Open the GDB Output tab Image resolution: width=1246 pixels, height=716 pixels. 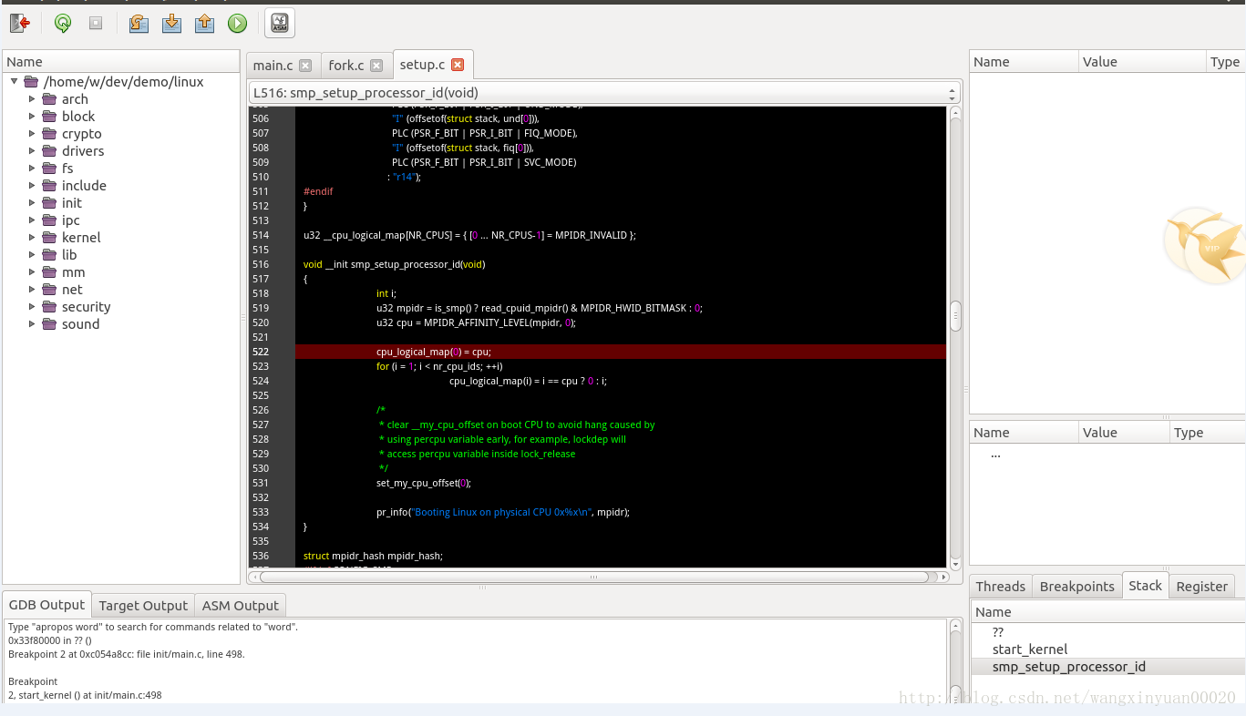click(46, 604)
